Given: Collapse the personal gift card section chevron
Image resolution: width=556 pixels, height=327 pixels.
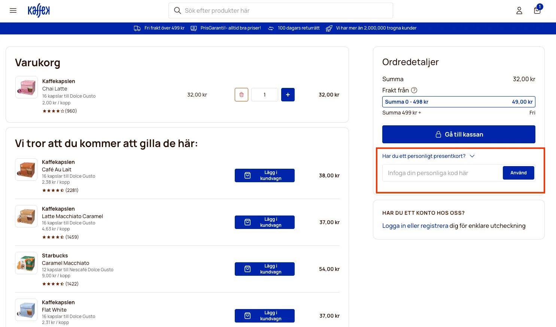Looking at the screenshot, I should pos(472,156).
